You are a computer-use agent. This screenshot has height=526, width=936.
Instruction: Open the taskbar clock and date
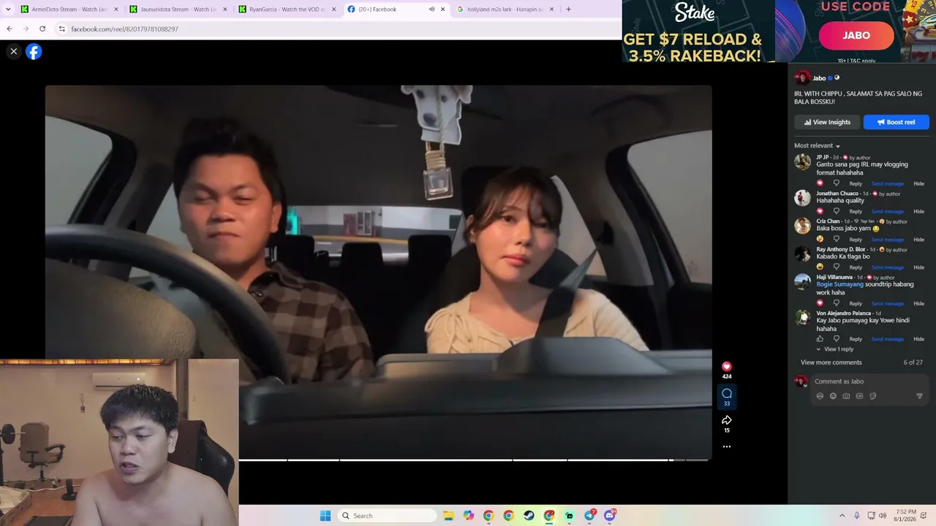click(906, 516)
